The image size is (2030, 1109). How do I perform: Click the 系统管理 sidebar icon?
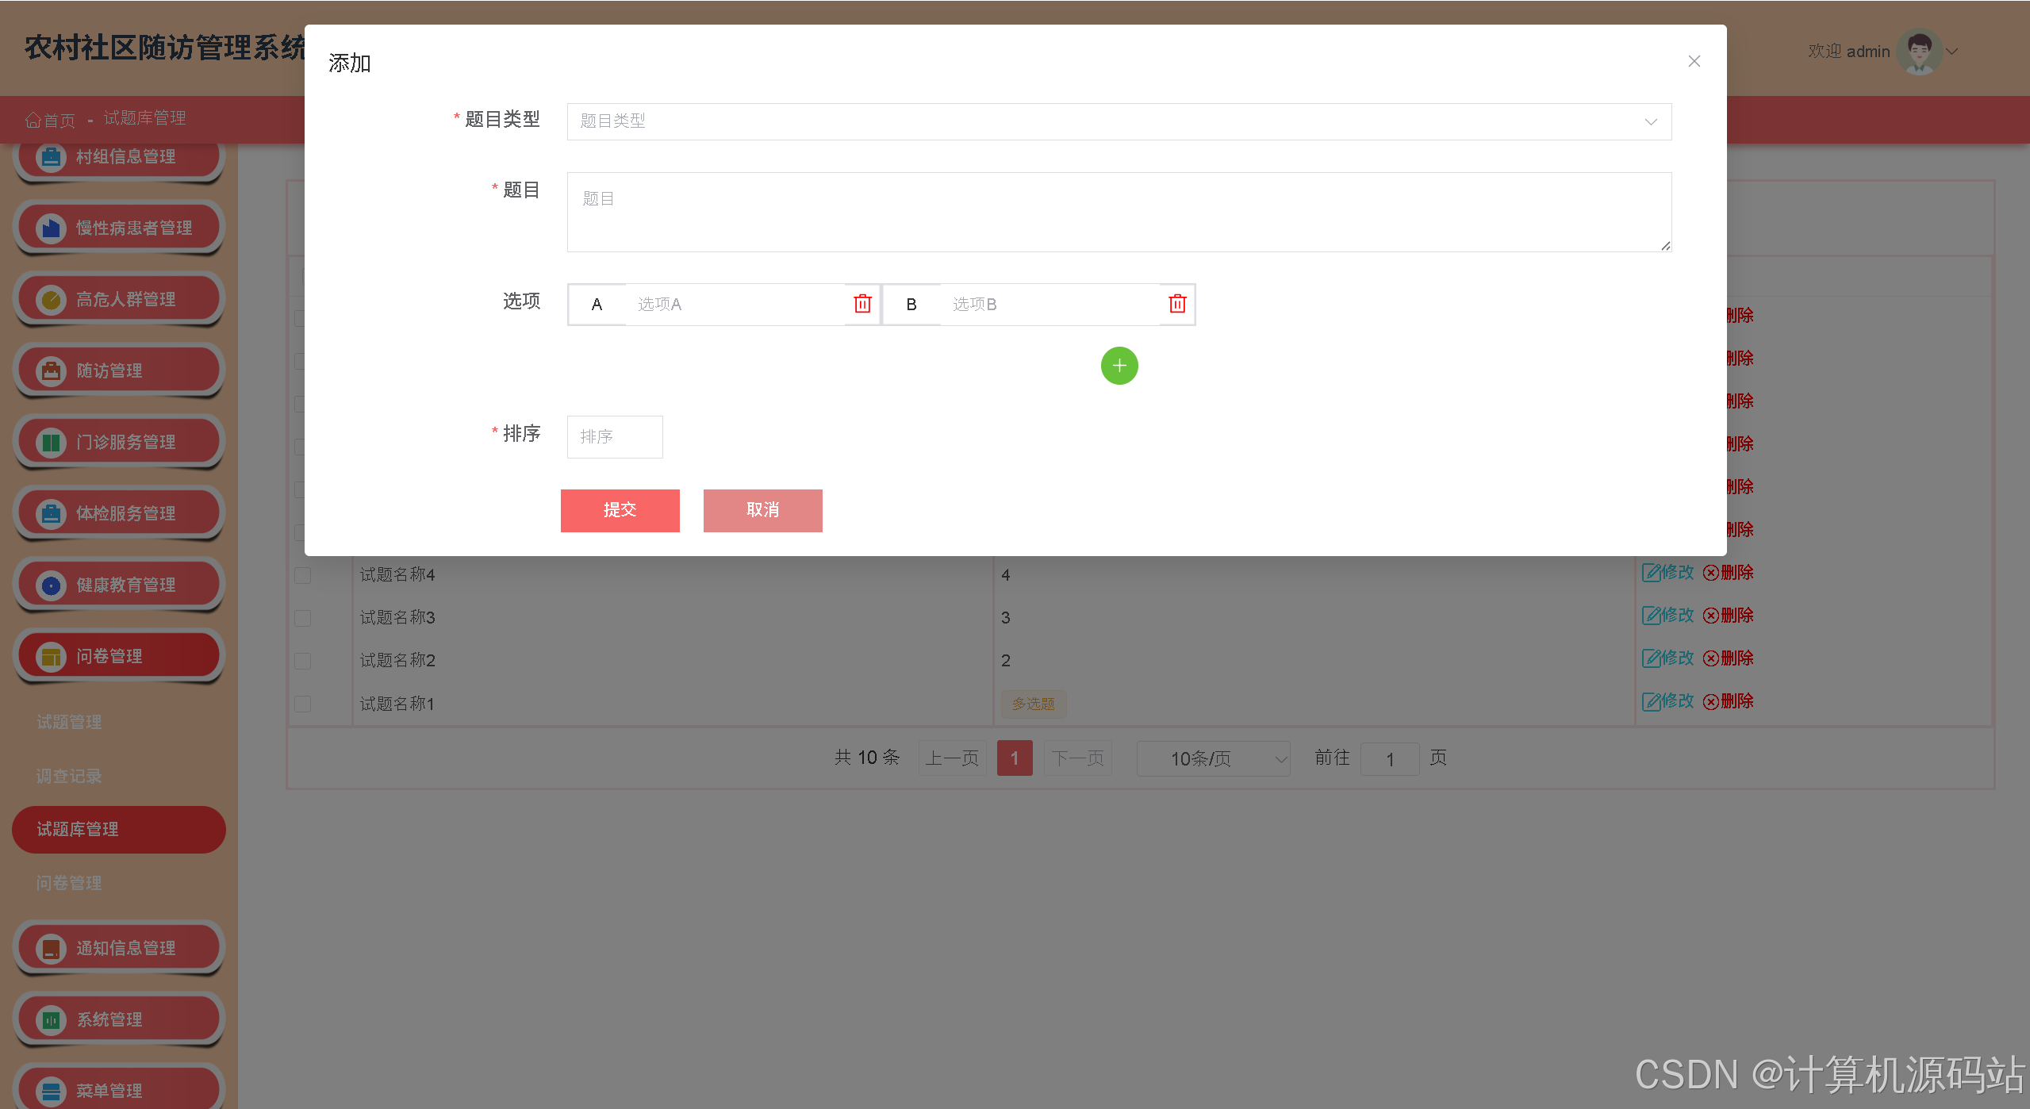coord(51,1020)
